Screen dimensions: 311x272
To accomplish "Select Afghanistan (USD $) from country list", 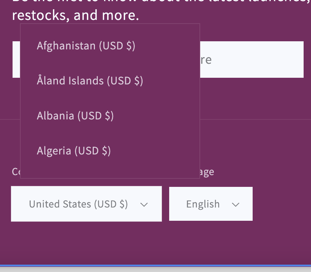I will pos(86,46).
